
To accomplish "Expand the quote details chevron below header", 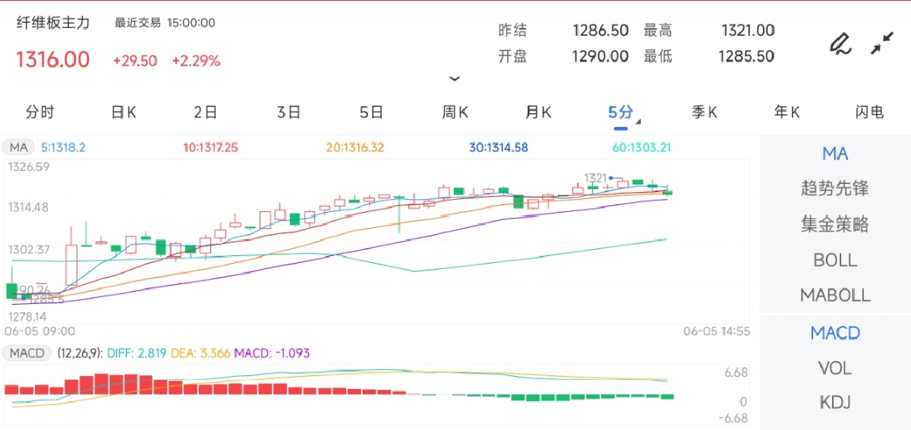I will click(455, 78).
